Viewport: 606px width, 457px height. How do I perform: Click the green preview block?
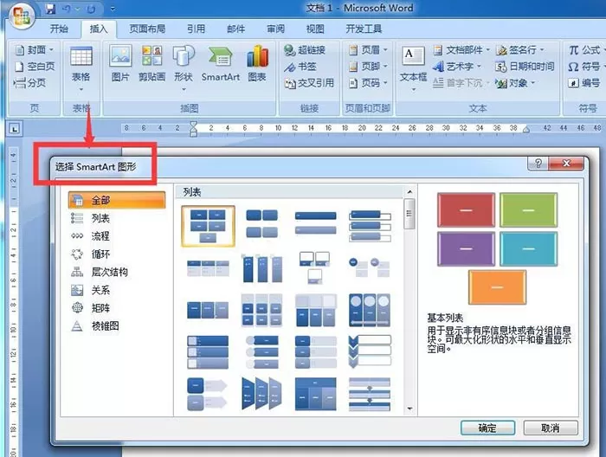pos(528,210)
